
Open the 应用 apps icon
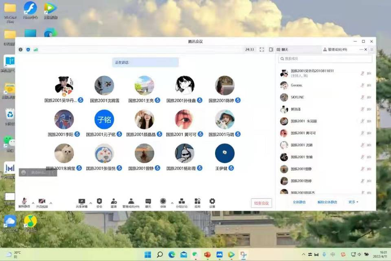coord(197,201)
